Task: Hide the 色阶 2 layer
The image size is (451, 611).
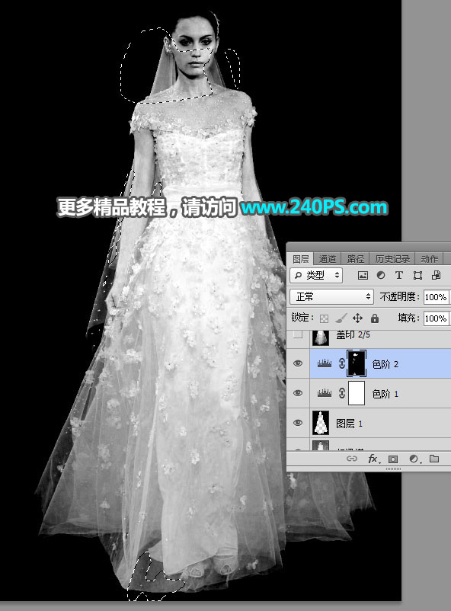Action: [x=298, y=363]
